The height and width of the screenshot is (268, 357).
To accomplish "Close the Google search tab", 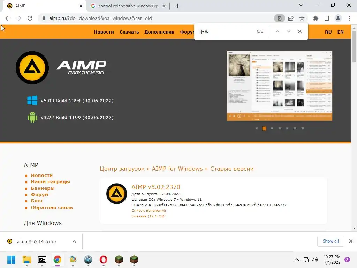I will point(164,6).
